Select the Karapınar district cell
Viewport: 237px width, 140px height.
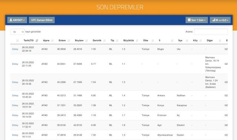pos(182,105)
